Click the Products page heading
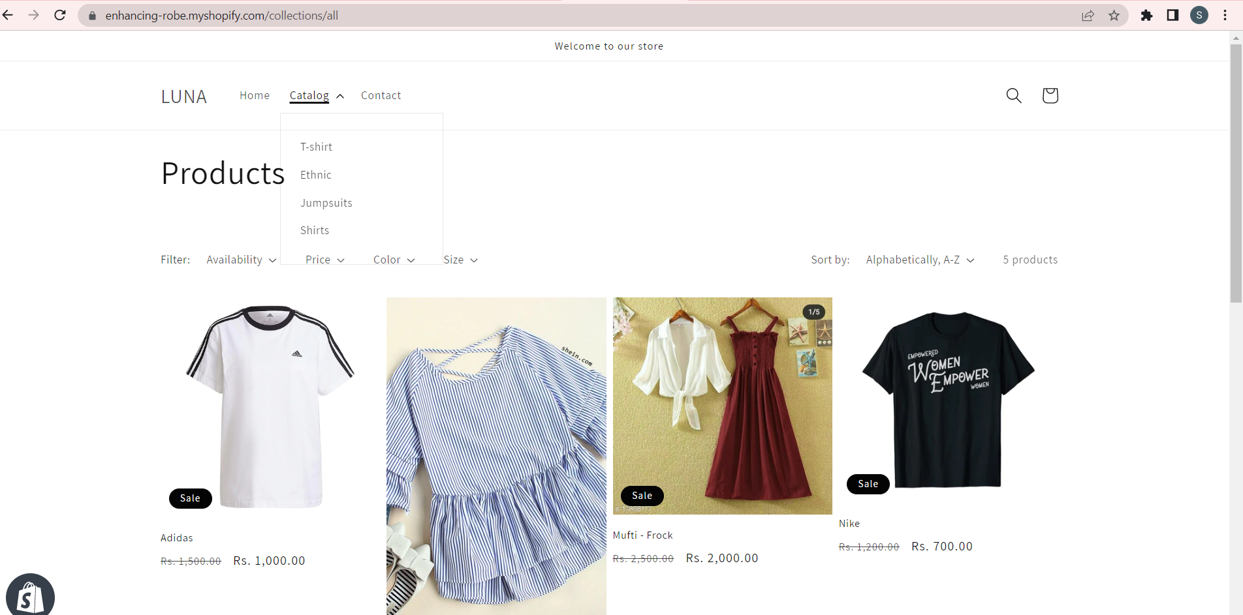 click(x=223, y=173)
